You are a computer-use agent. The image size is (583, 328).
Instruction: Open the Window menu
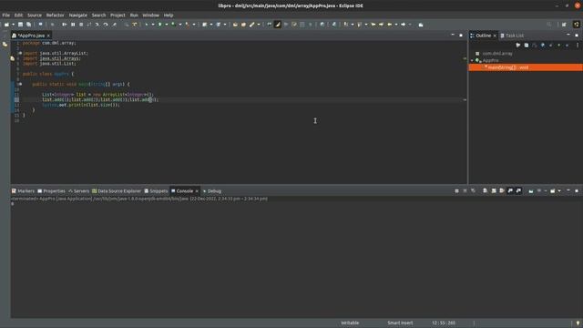coord(150,15)
